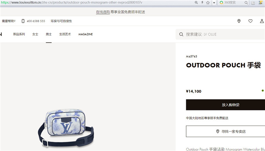Image resolution: width=265 pixels, height=151 pixels.
Task: Open the 环保与可持续性 link
Action: (61, 21)
